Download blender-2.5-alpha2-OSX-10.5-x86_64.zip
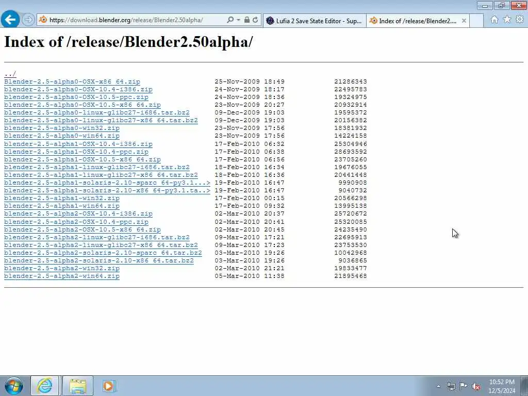This screenshot has width=528, height=396. [x=82, y=229]
